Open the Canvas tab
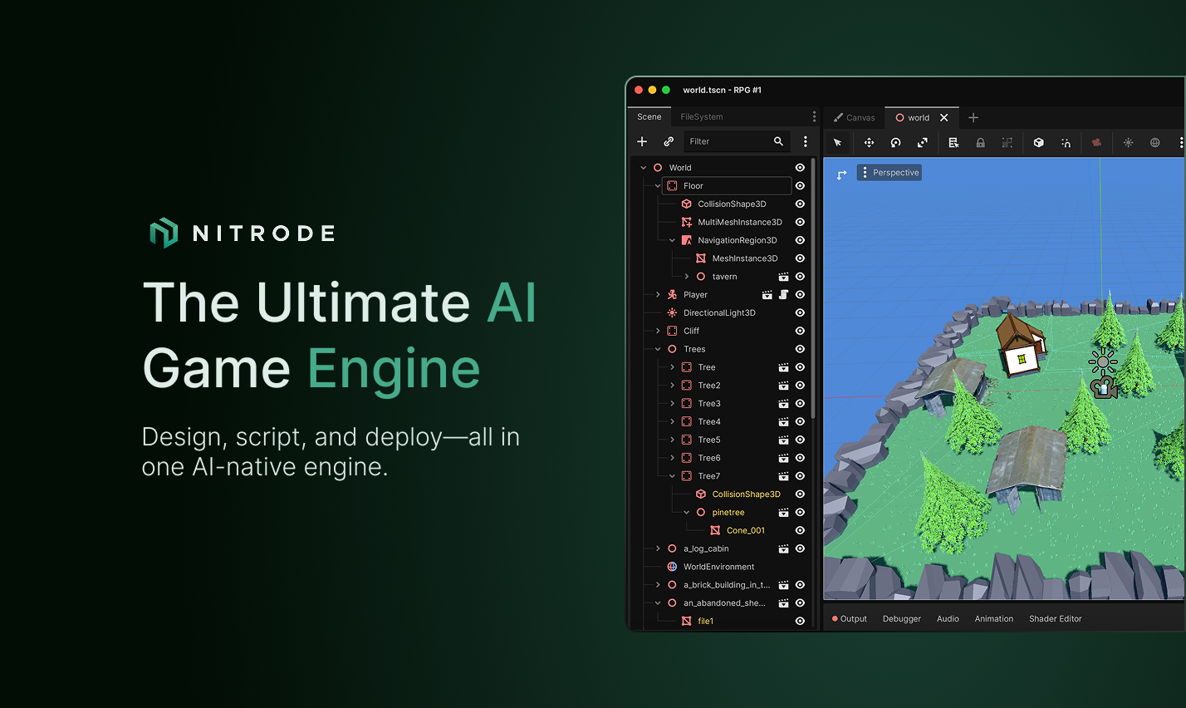1186x708 pixels. [x=854, y=117]
